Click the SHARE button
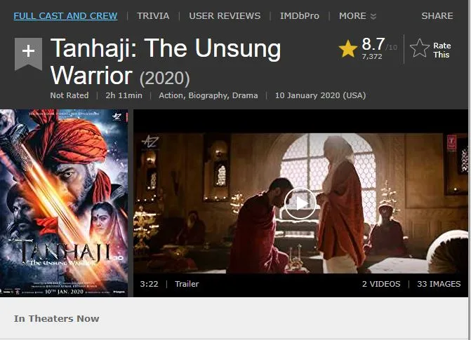 437,16
